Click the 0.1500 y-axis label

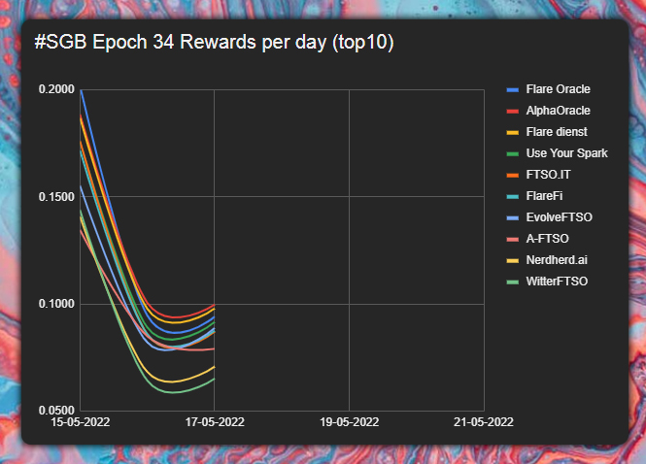[x=56, y=197]
